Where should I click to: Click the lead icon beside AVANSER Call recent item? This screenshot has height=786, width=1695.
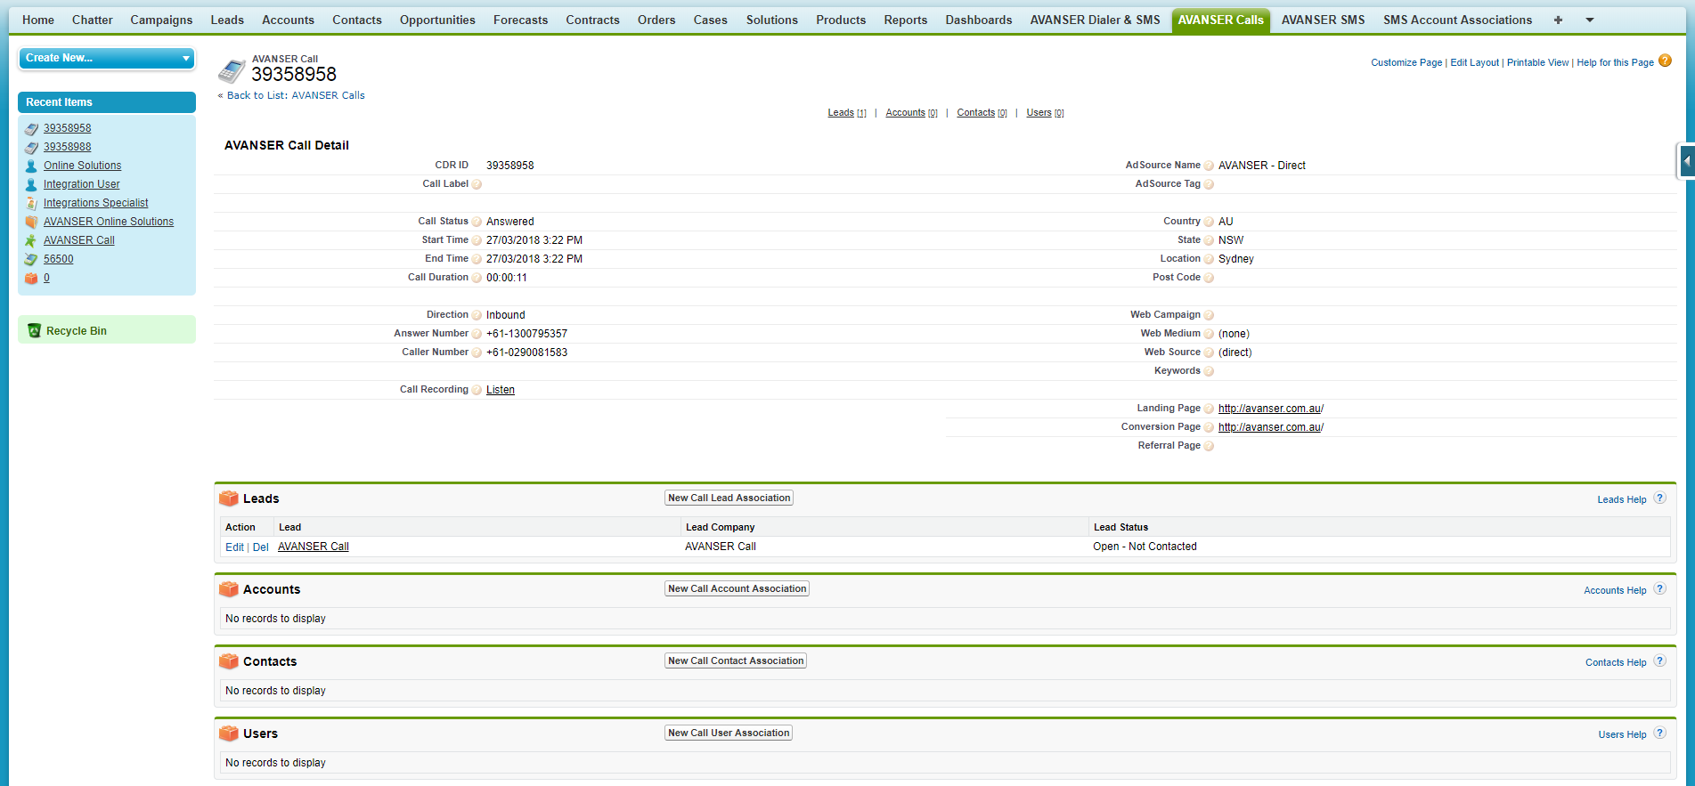(x=32, y=240)
